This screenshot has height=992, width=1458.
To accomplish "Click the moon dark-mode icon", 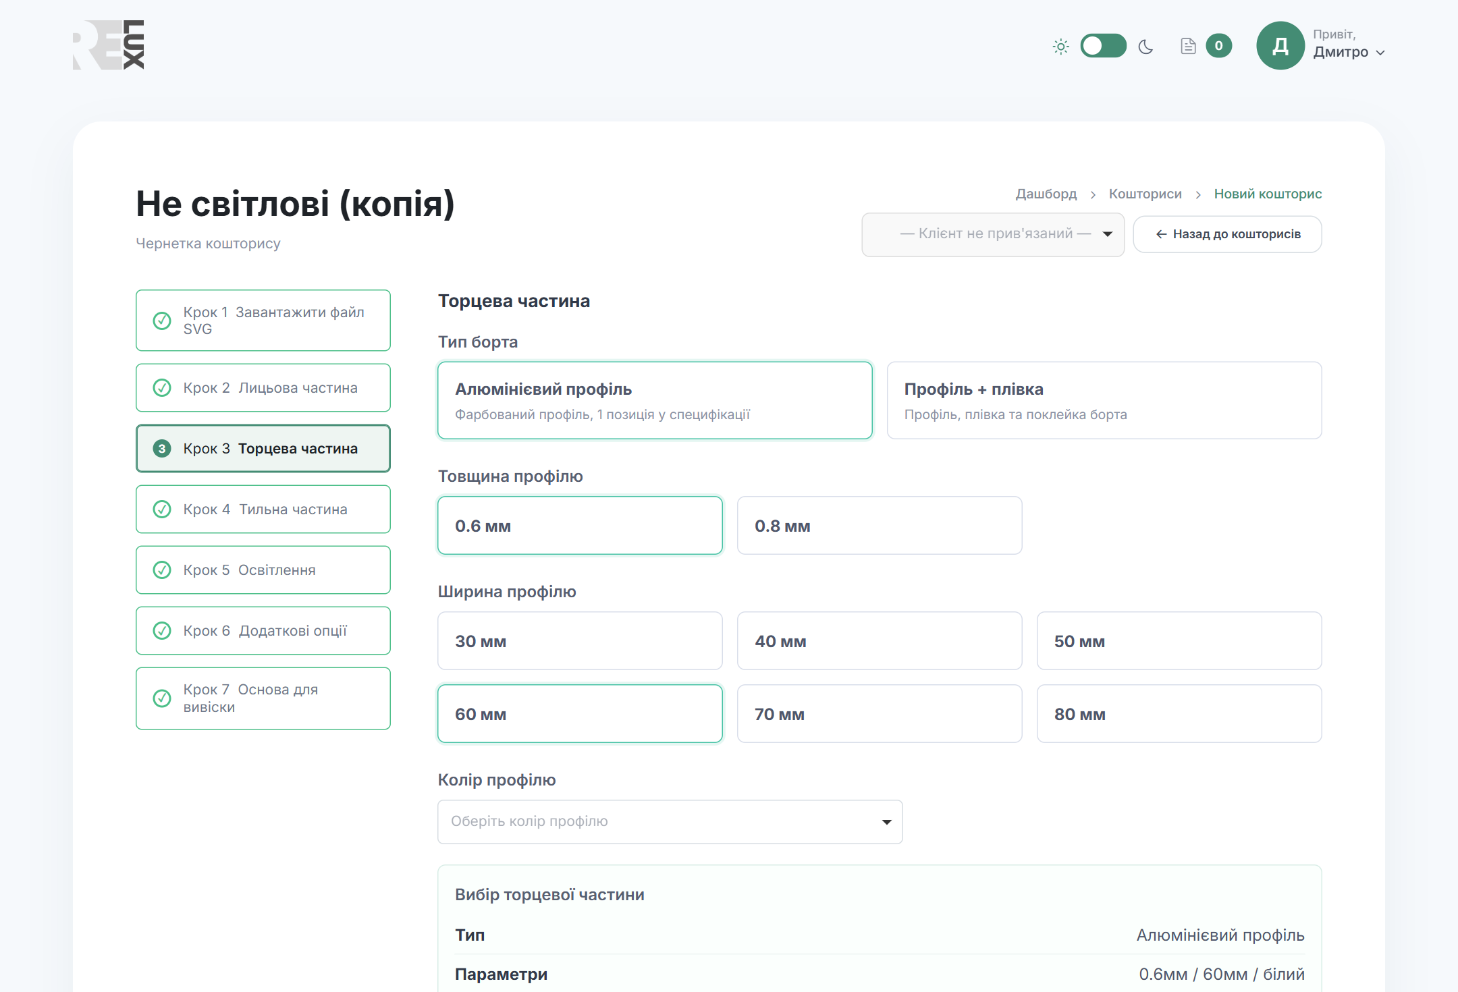I will [1145, 47].
